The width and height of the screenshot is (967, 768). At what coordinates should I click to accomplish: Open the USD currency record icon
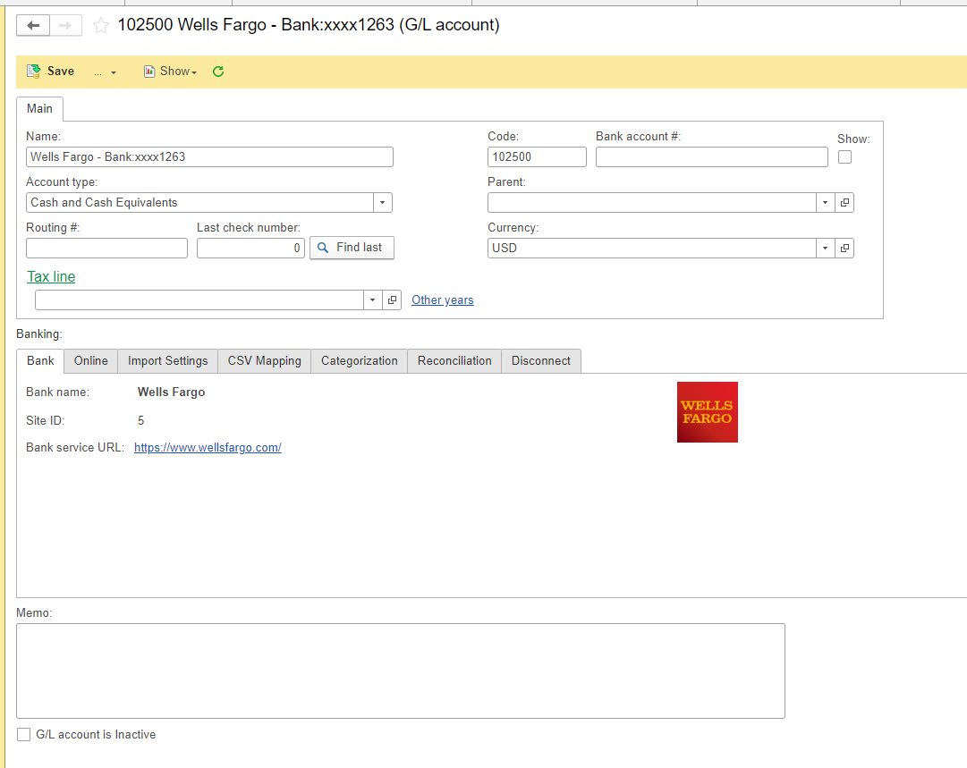tap(844, 249)
